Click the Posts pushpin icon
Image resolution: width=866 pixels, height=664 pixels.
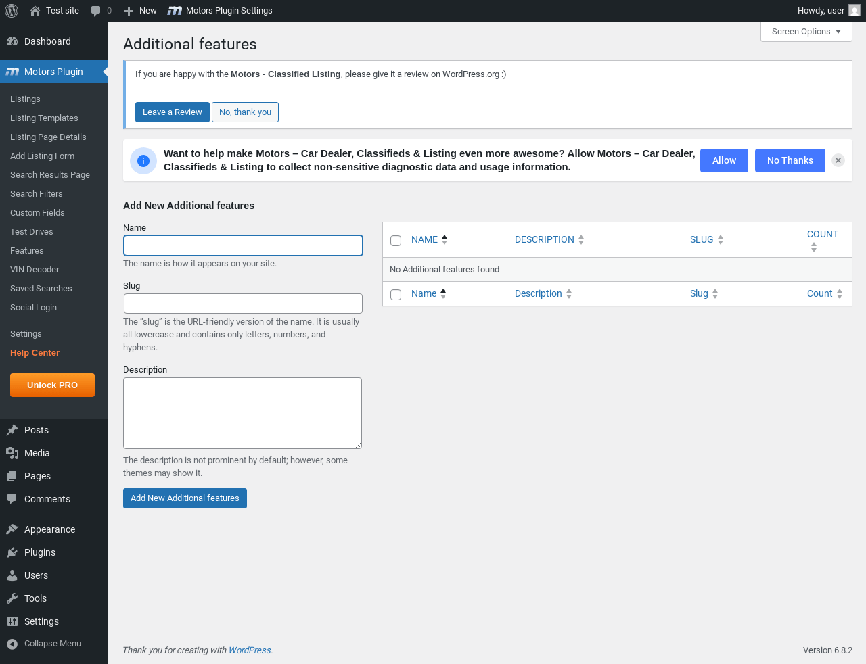tap(12, 430)
